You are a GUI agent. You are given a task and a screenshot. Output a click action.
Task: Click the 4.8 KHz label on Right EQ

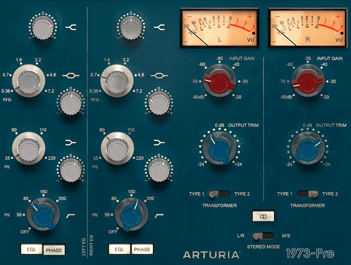click(141, 75)
